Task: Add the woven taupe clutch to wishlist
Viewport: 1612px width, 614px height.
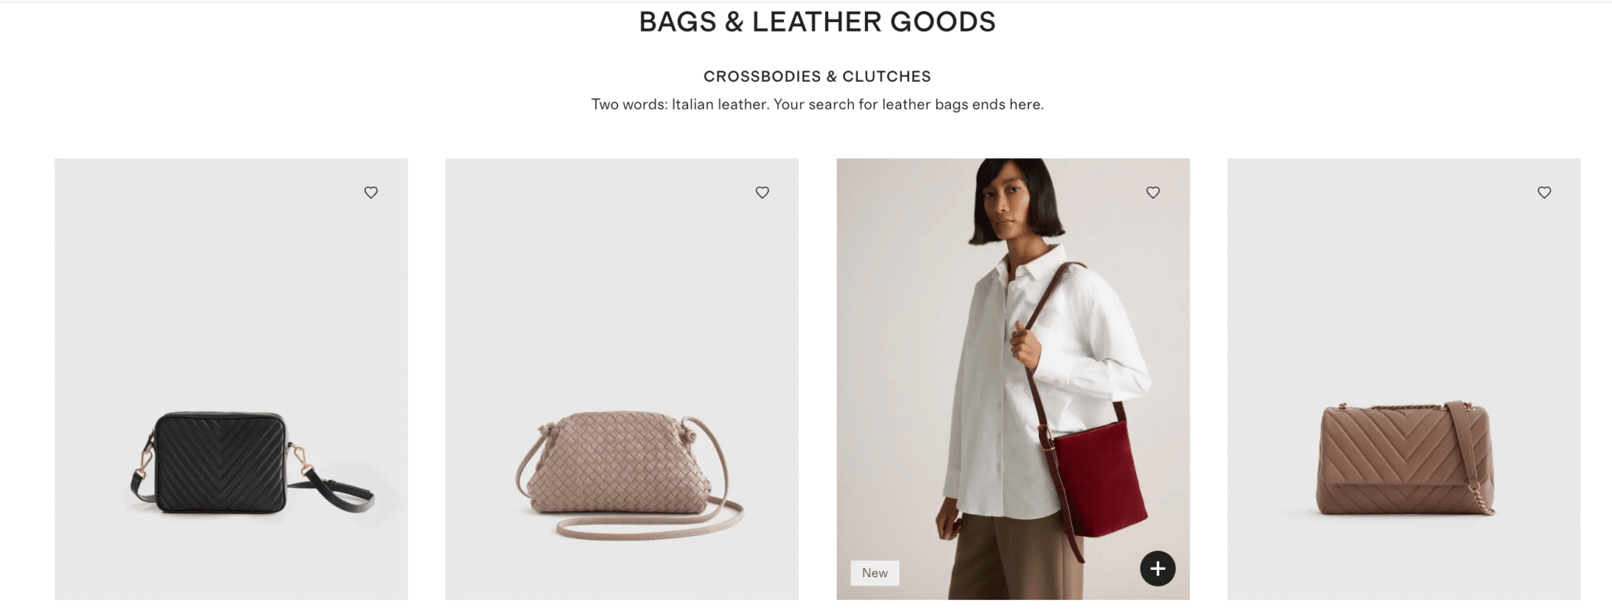Action: [762, 192]
